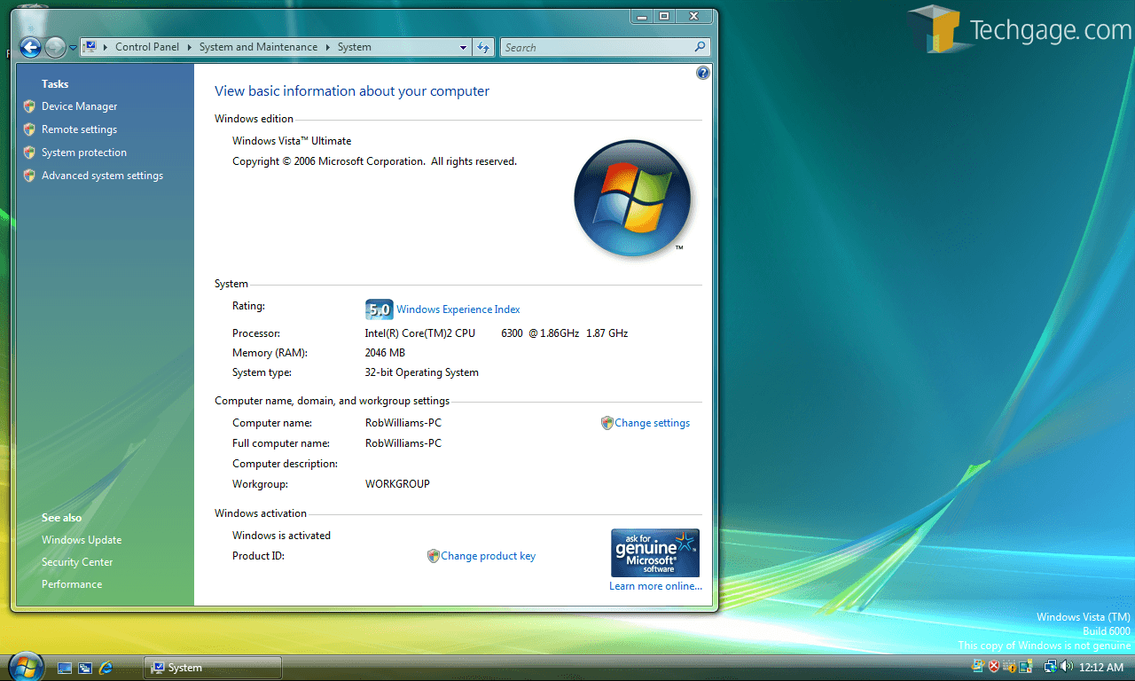1135x681 pixels.
Task: Click Windows Update tray icon
Action: pyautogui.click(x=979, y=667)
